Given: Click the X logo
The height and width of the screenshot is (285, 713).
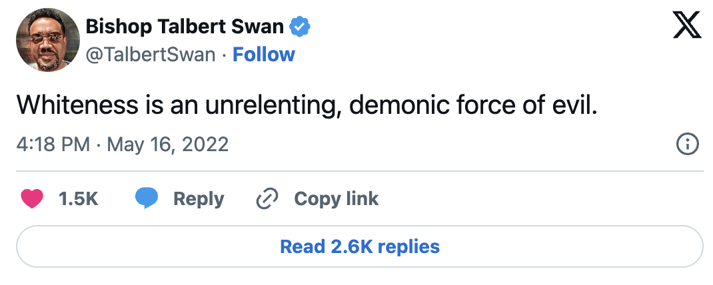Looking at the screenshot, I should point(685,27).
